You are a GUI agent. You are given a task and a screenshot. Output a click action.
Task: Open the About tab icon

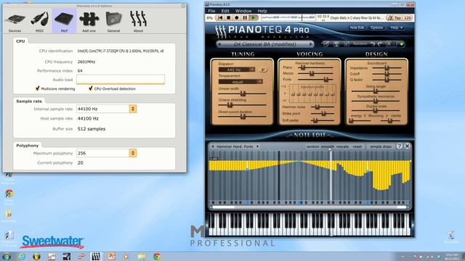pyautogui.click(x=138, y=21)
